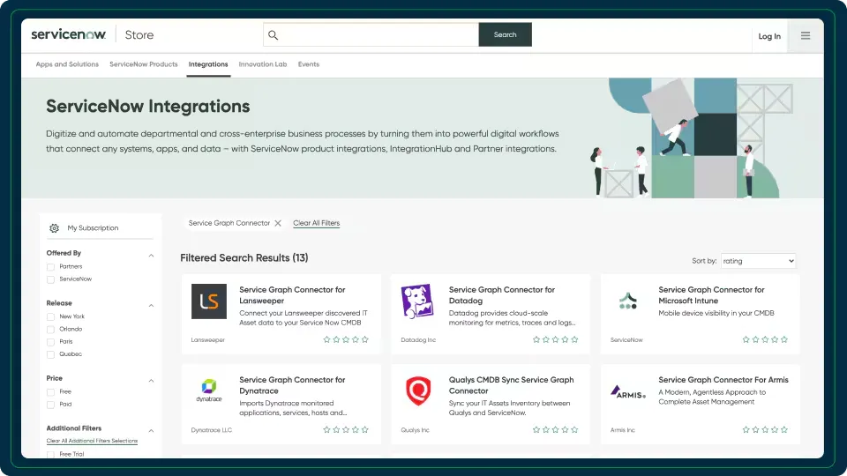Click the Clear All Filters link

pyautogui.click(x=317, y=223)
